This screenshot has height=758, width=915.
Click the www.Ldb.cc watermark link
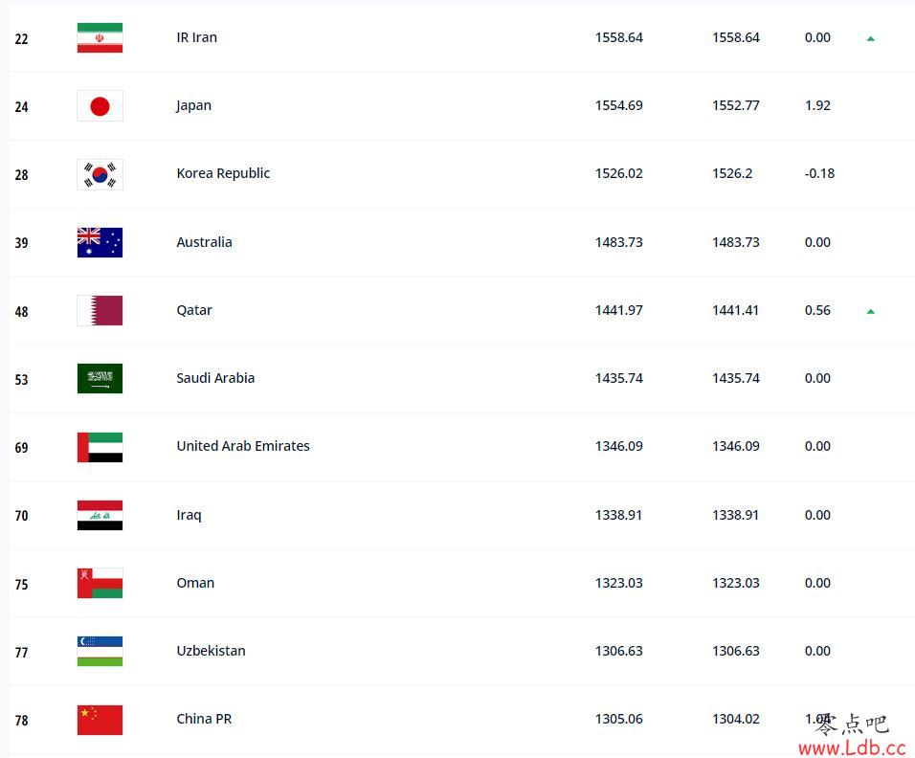point(852,747)
